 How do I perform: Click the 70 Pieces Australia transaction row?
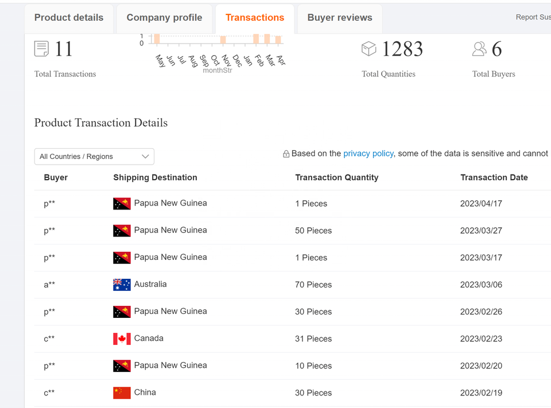coord(313,285)
